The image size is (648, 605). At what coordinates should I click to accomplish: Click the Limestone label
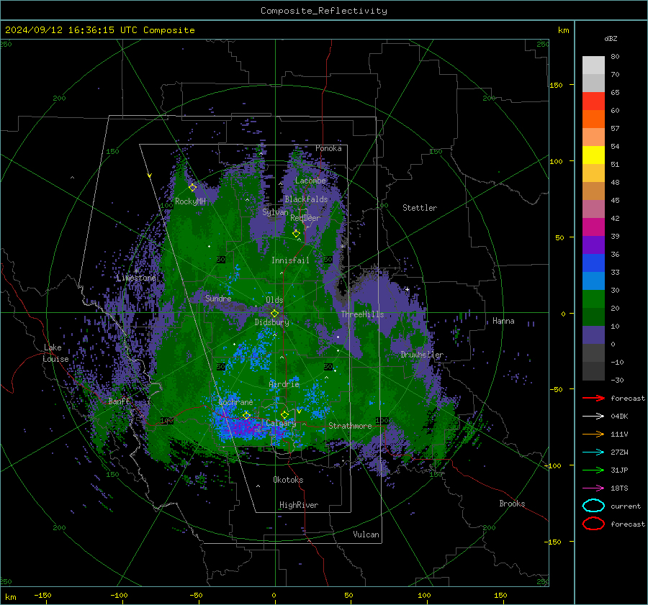[x=136, y=278]
